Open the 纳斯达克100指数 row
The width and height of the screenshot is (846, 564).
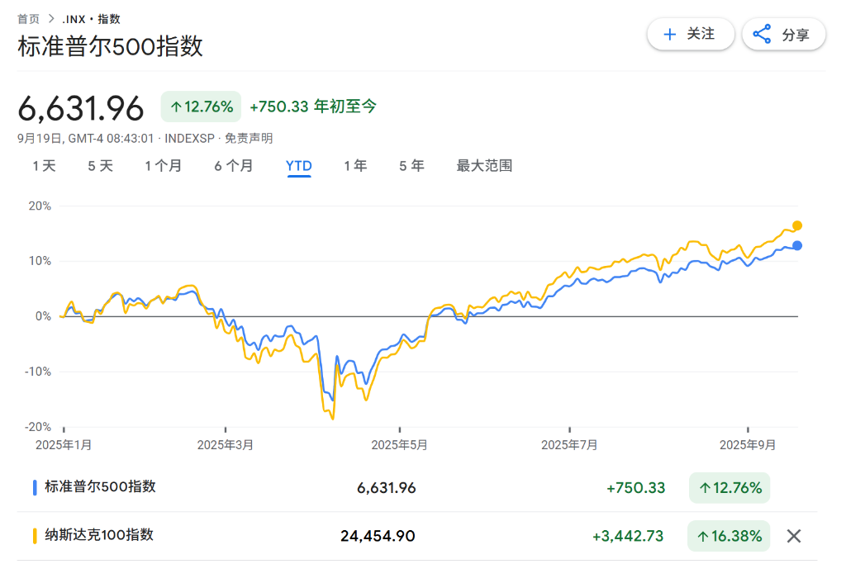click(99, 535)
